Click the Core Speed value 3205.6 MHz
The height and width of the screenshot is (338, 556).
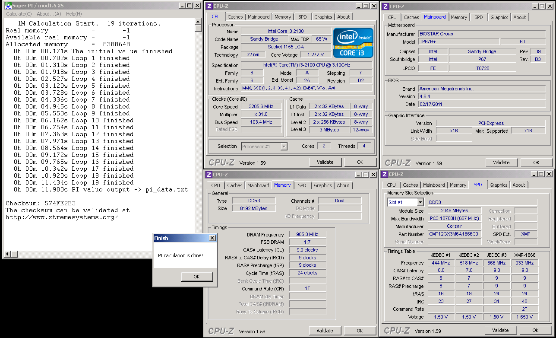(262, 107)
